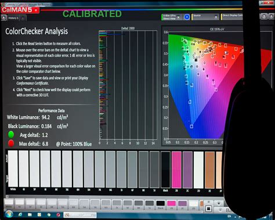
Task: Click the red round icon on the taskbar
Action: click(x=58, y=215)
